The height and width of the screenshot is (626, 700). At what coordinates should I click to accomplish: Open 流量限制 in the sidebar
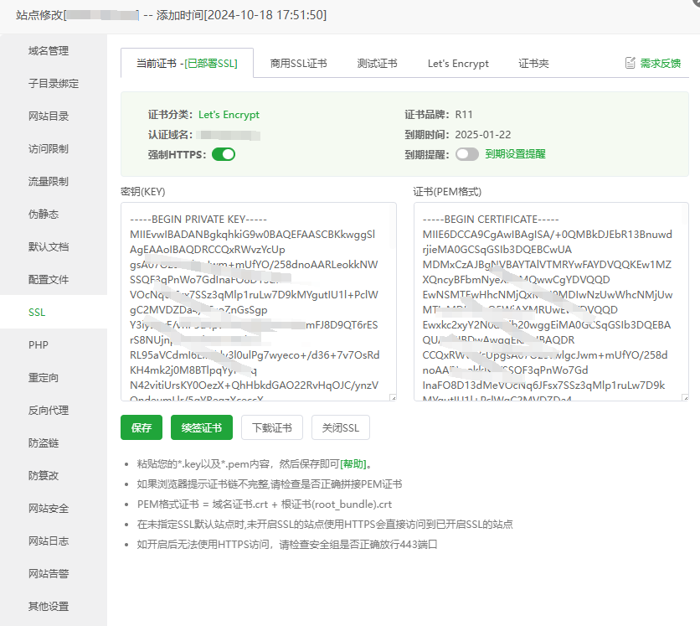[x=49, y=181]
